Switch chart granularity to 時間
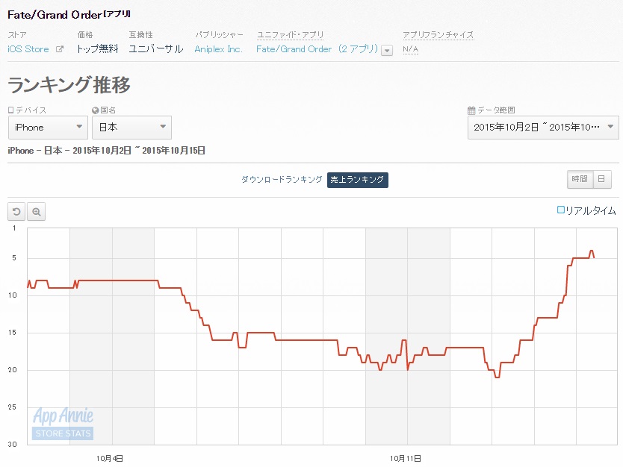 tap(580, 179)
